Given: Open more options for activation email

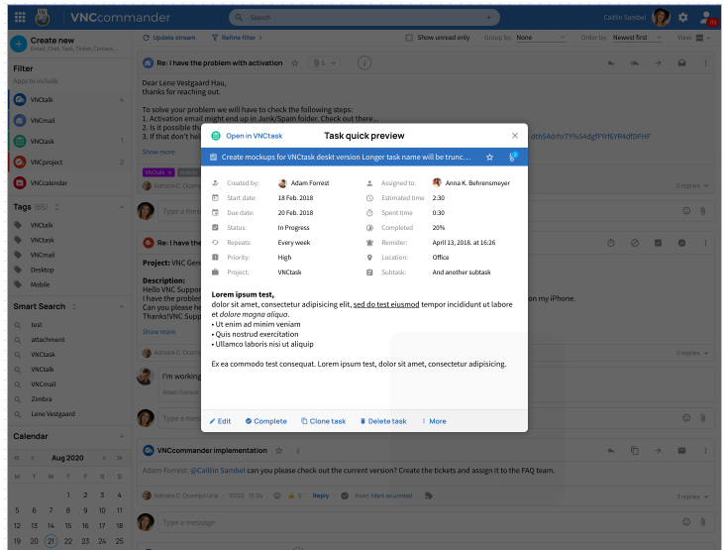Looking at the screenshot, I should pyautogui.click(x=705, y=63).
